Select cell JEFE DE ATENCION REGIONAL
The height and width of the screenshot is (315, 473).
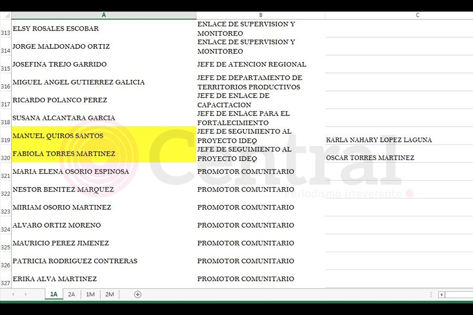click(261, 64)
